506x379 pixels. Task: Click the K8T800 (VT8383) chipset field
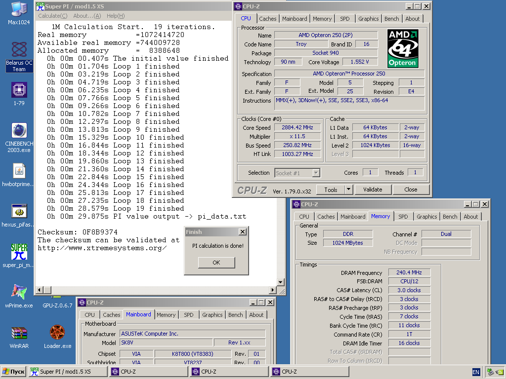[193, 354]
